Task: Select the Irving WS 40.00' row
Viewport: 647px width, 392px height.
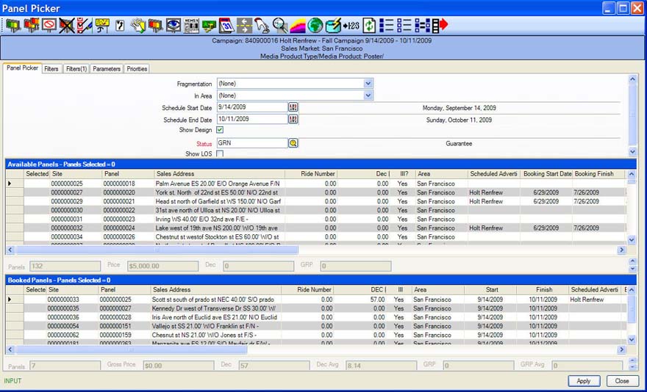Action: tap(316, 219)
